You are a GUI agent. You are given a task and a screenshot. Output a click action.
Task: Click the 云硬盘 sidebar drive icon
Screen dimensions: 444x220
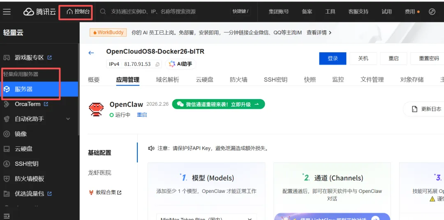[x=7, y=149]
